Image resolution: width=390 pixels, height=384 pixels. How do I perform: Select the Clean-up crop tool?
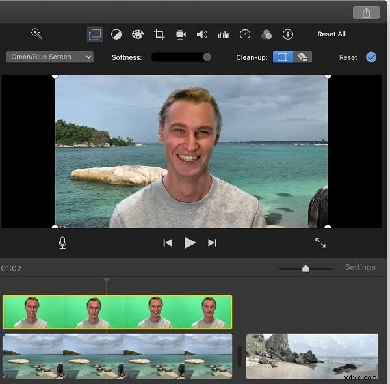[283, 57]
